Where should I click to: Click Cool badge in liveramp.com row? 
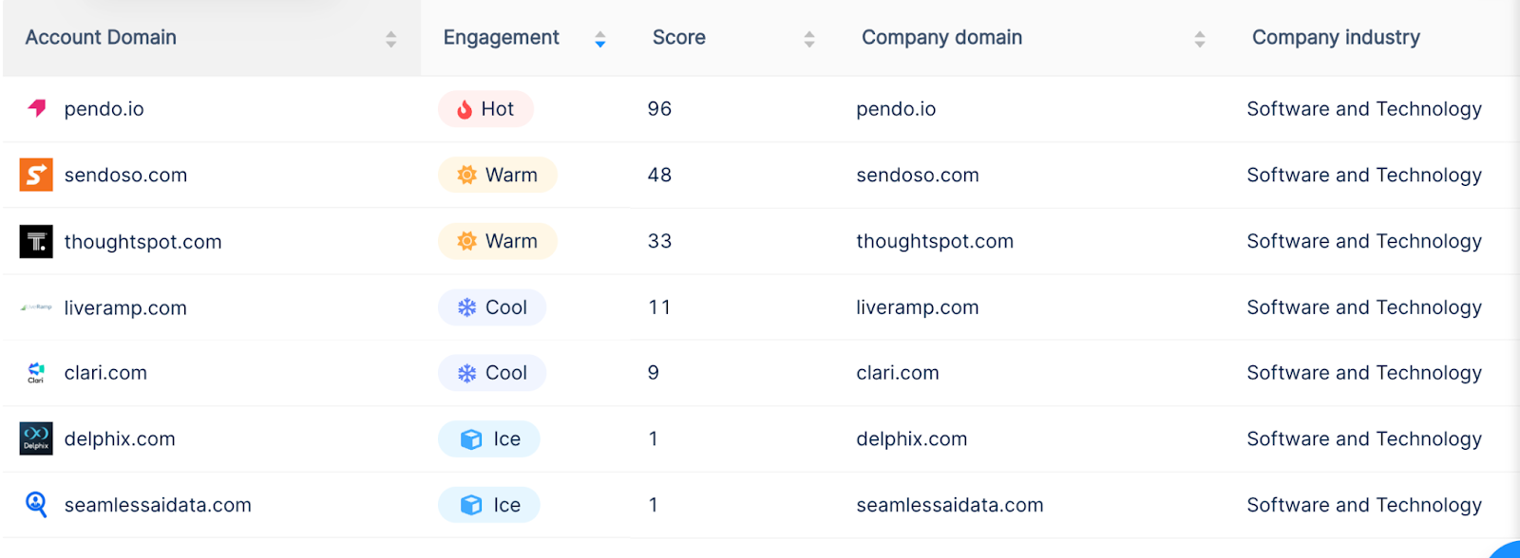click(492, 307)
